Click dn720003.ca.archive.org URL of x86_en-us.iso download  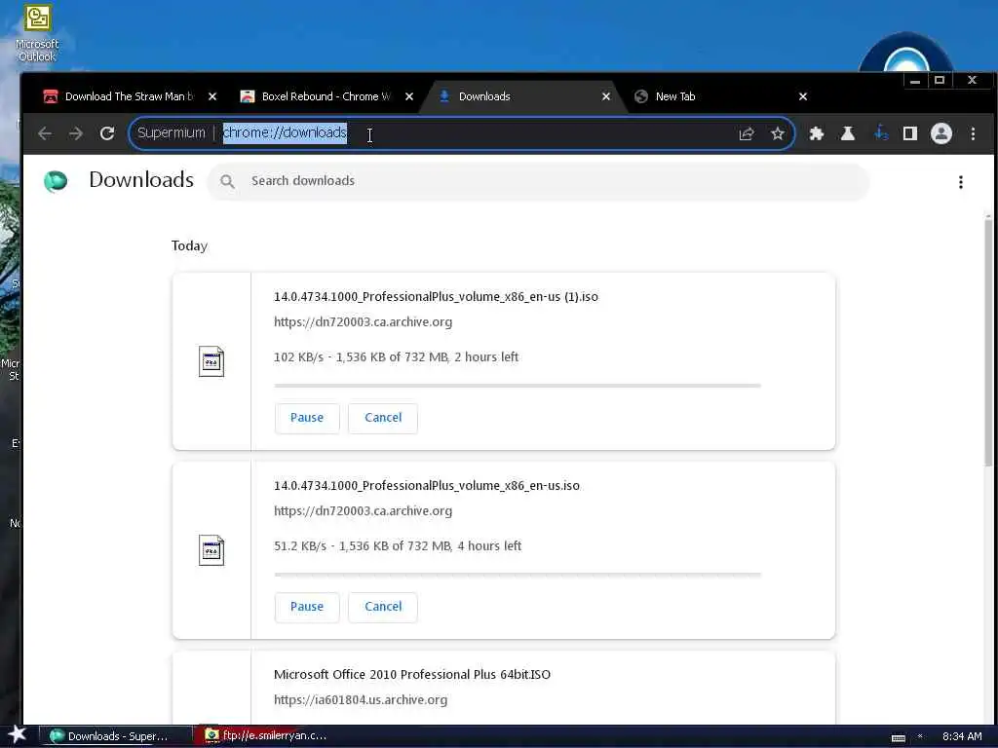(363, 511)
